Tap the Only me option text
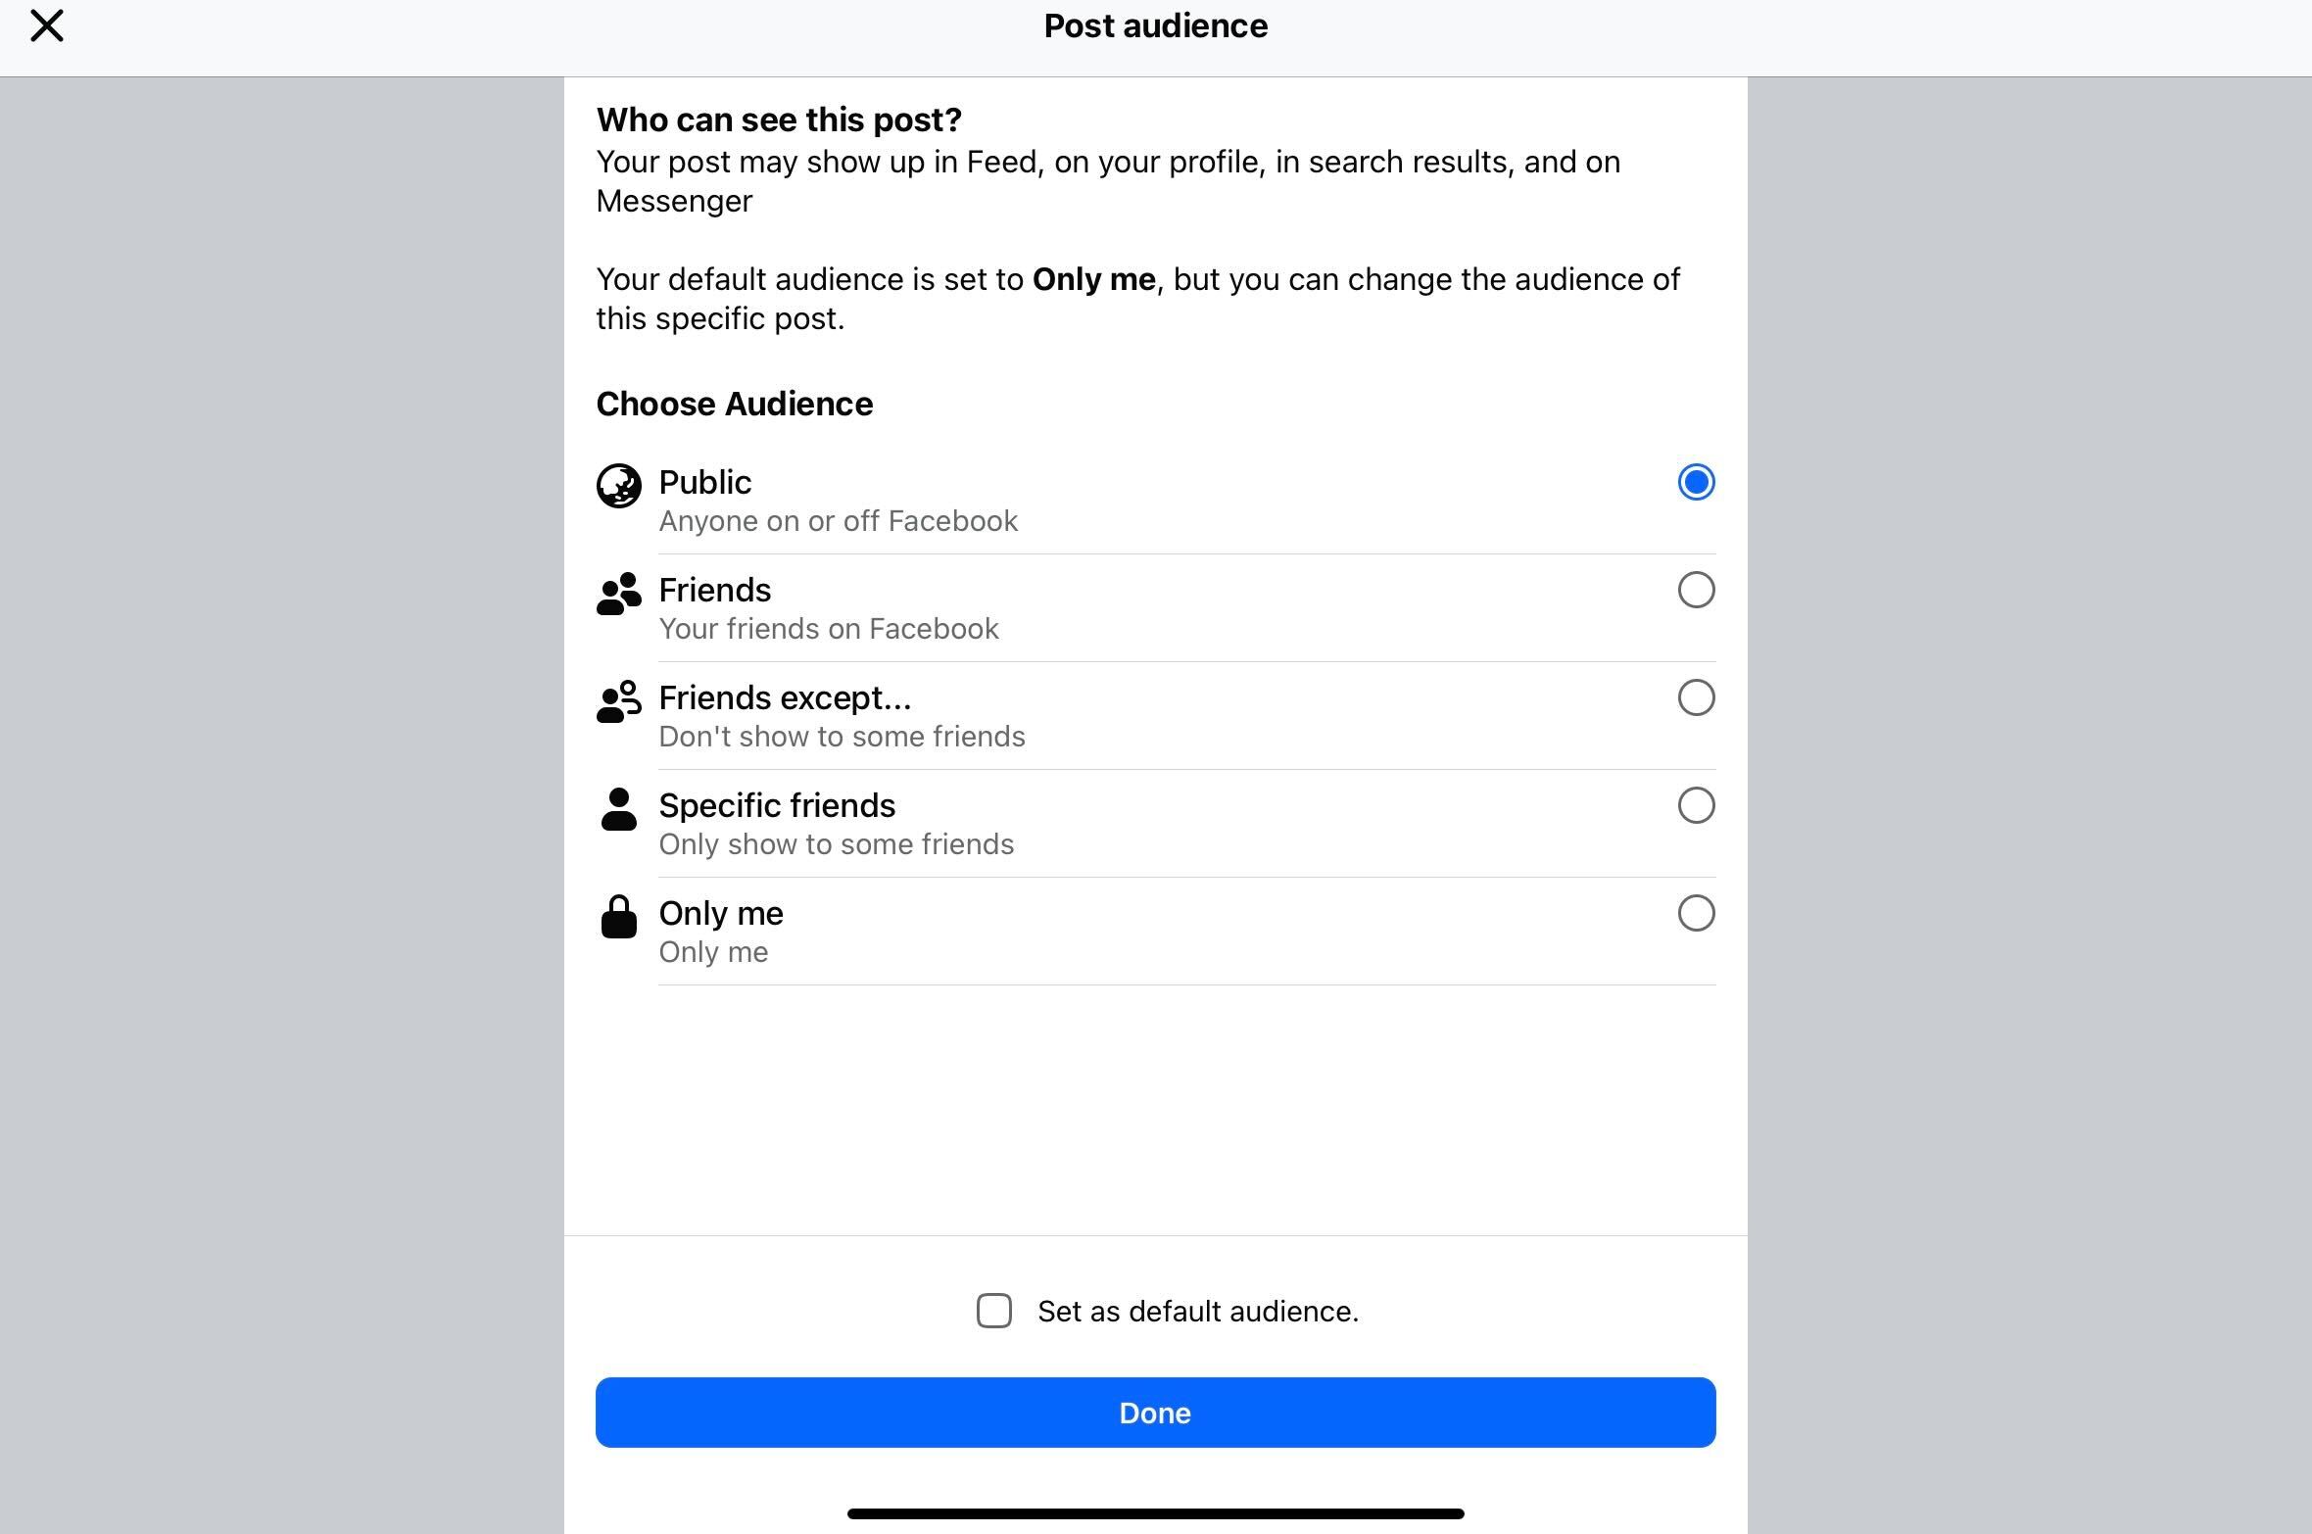2312x1534 pixels. [x=721, y=913]
